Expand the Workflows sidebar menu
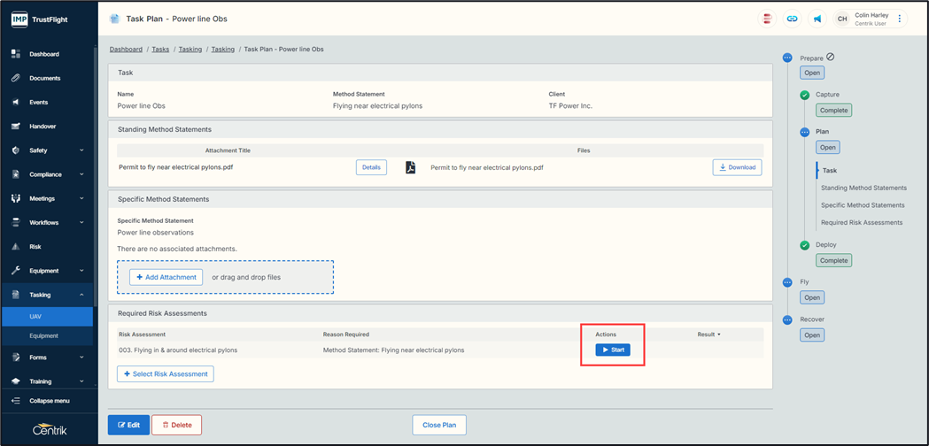This screenshot has width=929, height=446. coord(49,223)
